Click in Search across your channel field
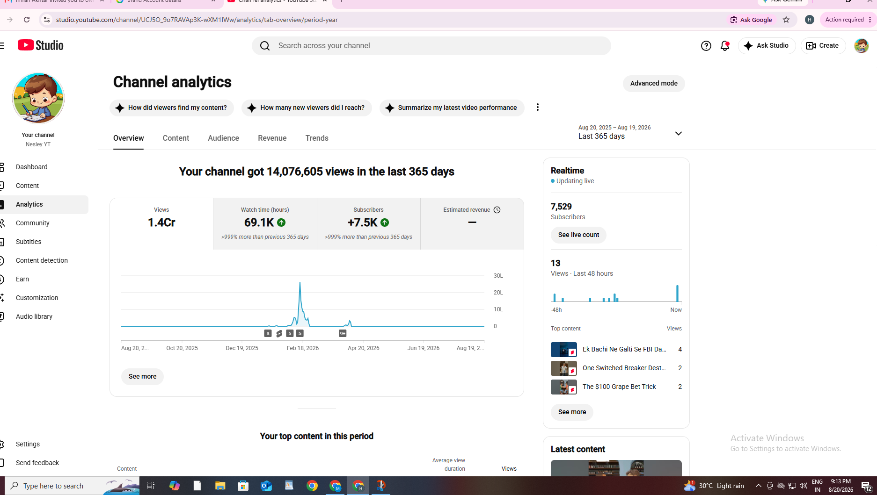Screen dimensions: 877x495 pos(431,46)
